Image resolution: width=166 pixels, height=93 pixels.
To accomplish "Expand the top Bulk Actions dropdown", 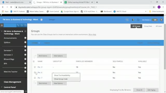I will click(44, 56).
